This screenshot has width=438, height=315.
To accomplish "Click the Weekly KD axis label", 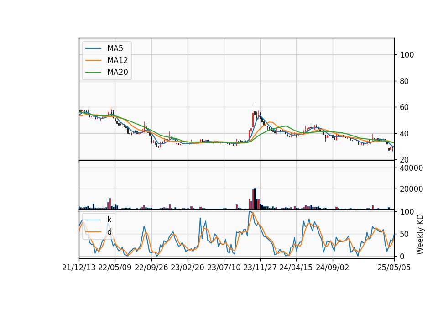I will coord(420,235).
